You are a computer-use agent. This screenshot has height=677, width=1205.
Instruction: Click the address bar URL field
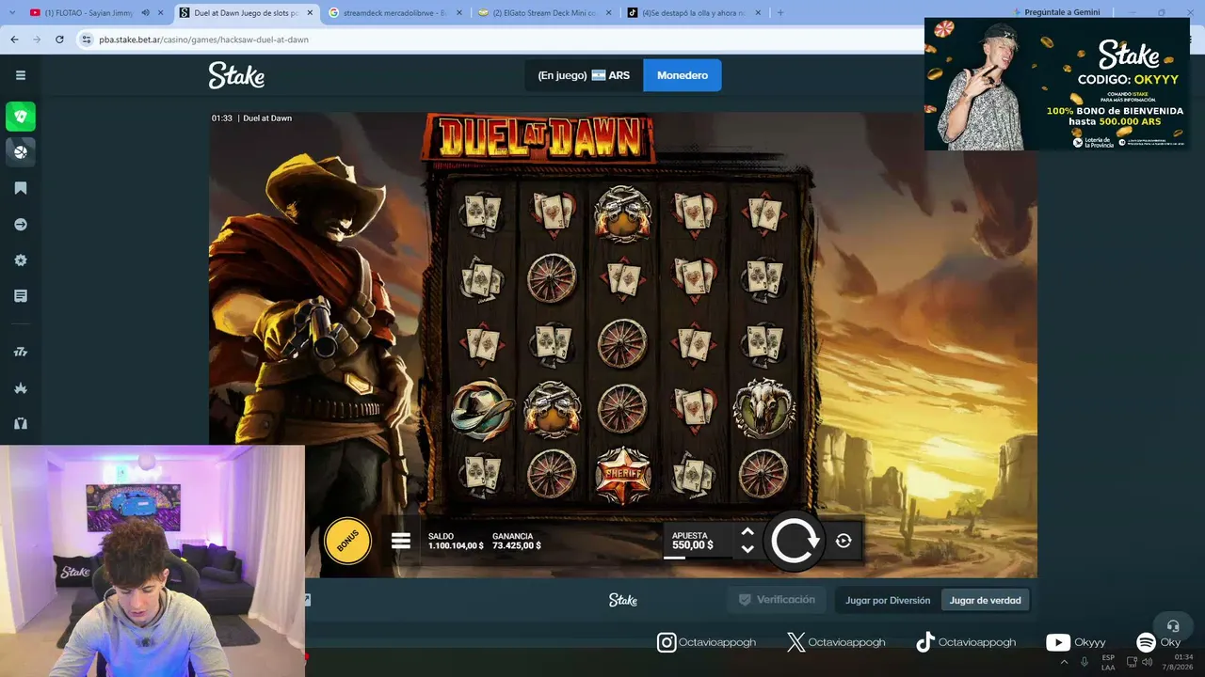point(499,39)
